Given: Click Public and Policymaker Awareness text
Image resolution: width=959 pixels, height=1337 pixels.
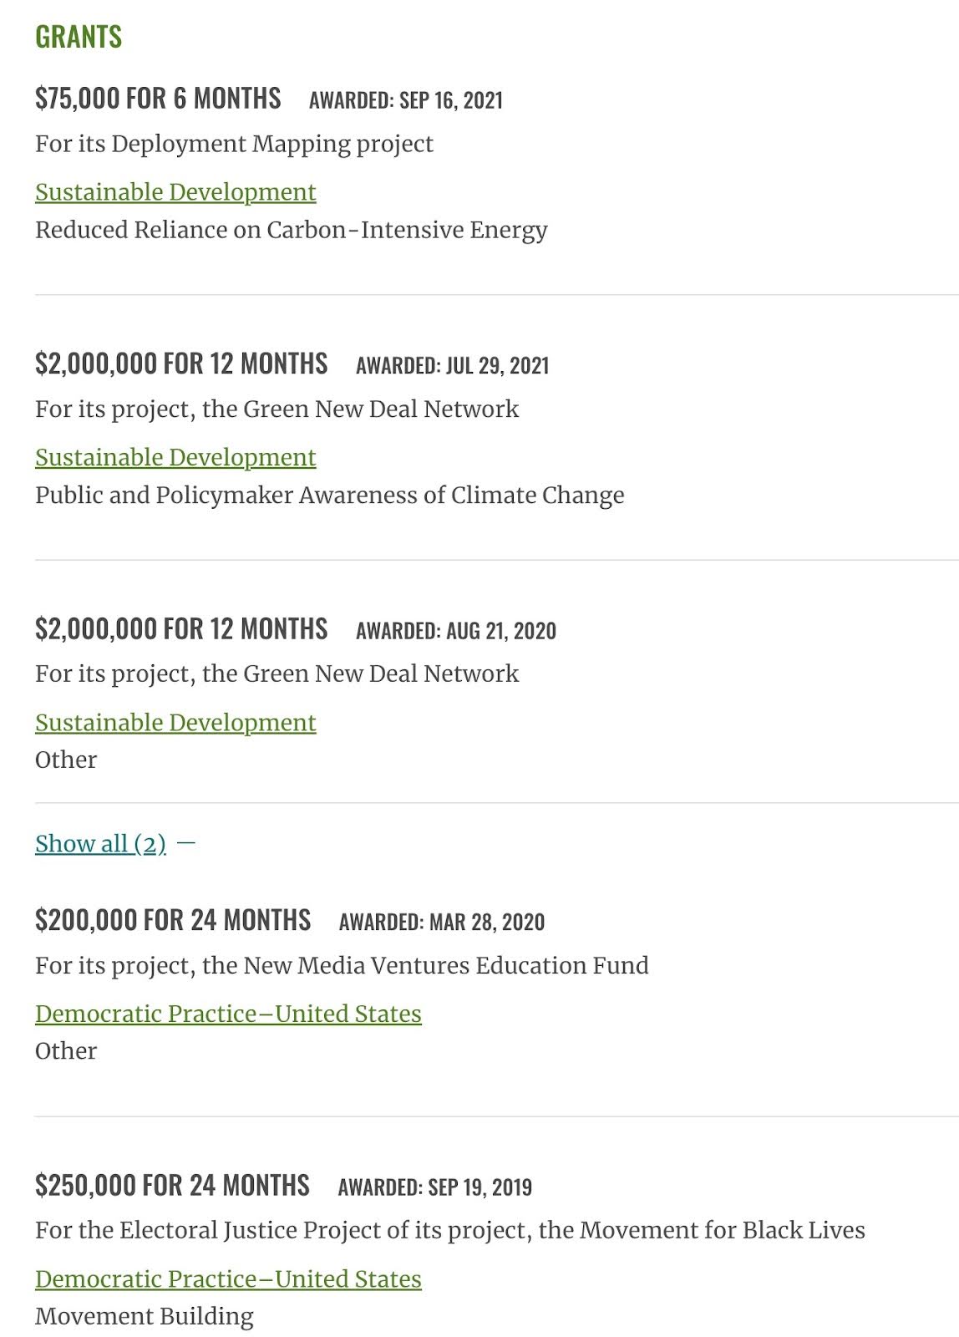Looking at the screenshot, I should tap(329, 495).
